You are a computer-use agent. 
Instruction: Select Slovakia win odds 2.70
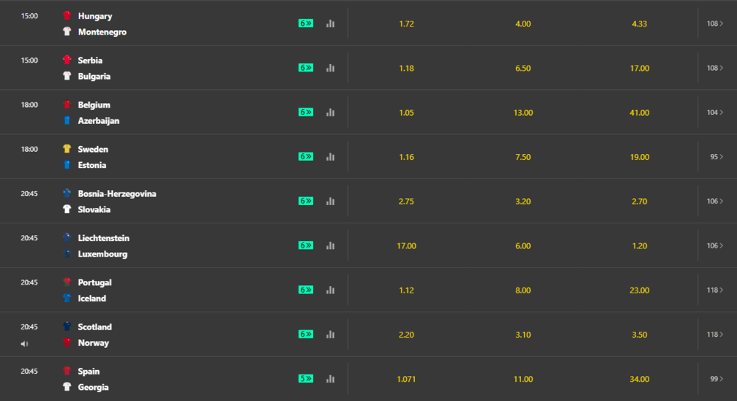[639, 201]
